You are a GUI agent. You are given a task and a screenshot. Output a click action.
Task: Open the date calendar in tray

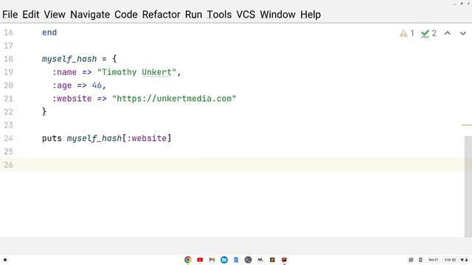pos(433,260)
